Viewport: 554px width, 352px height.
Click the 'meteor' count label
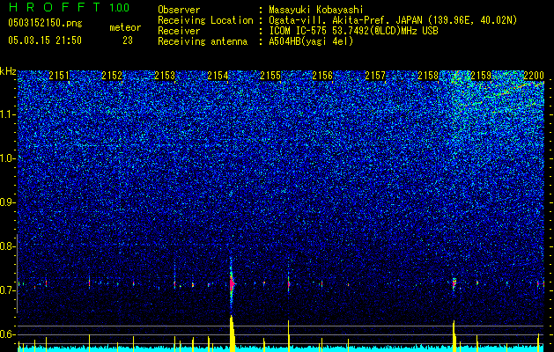(125, 27)
